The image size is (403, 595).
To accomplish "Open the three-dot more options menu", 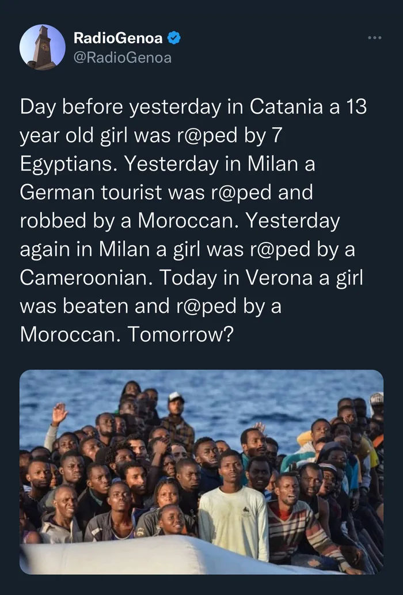I will coord(375,37).
